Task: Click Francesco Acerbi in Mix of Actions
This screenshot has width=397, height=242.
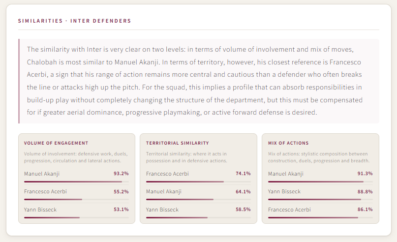Action: [x=289, y=210]
